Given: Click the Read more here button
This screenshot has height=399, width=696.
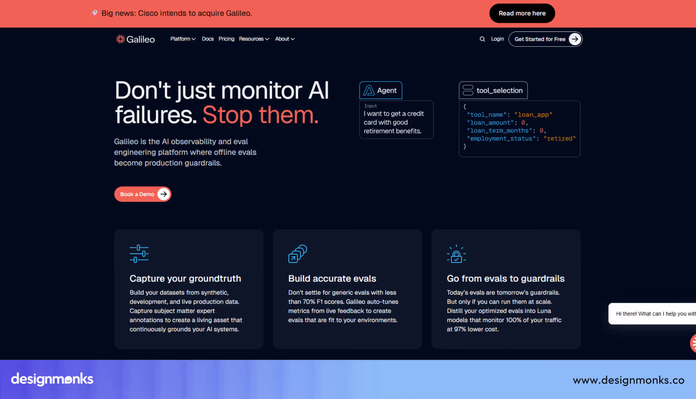Looking at the screenshot, I should click(x=522, y=13).
